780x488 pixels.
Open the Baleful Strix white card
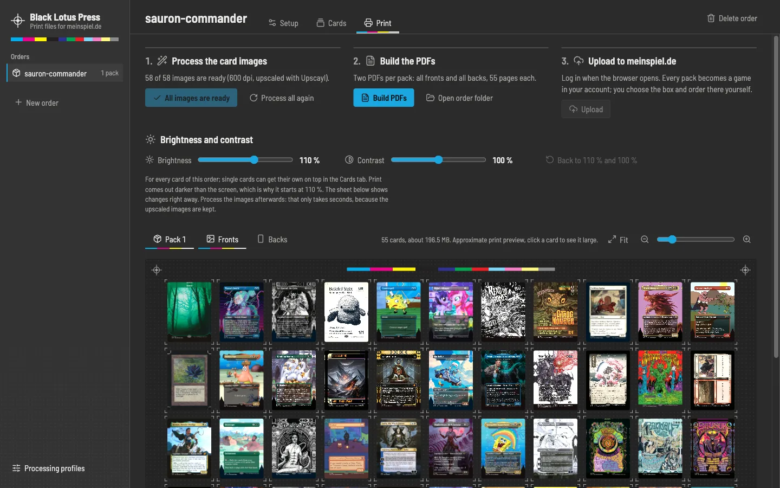[346, 311]
